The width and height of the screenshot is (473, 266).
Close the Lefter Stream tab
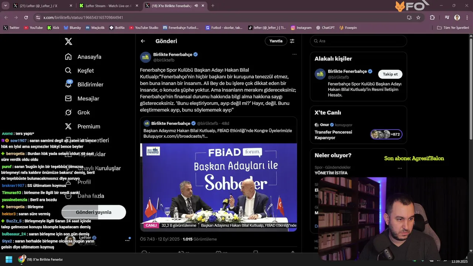137,6
